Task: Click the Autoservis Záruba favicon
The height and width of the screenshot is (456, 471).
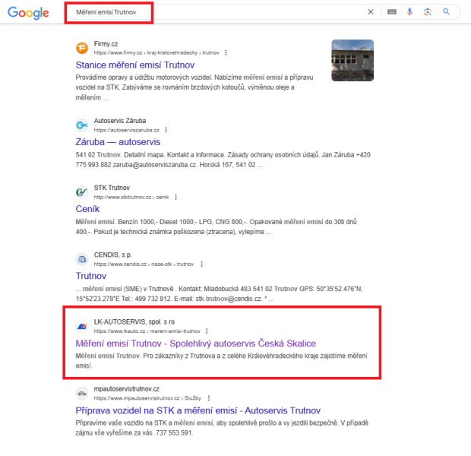Action: point(82,125)
